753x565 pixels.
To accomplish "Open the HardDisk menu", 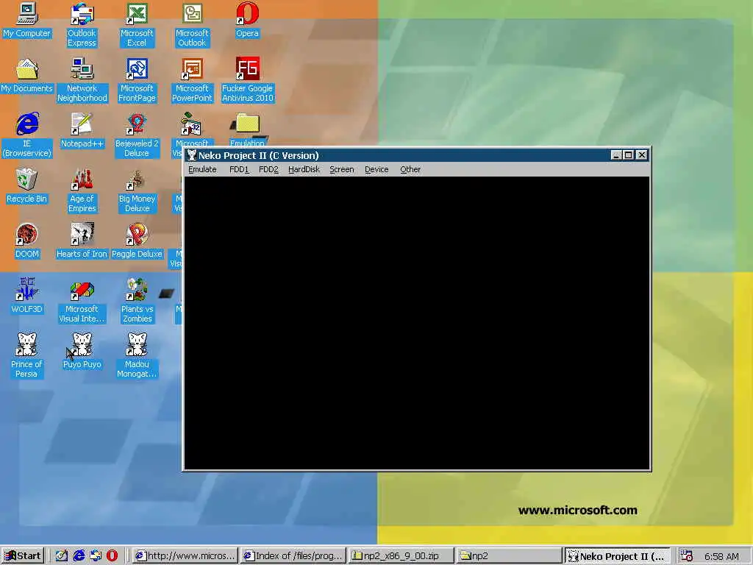I will pos(304,170).
